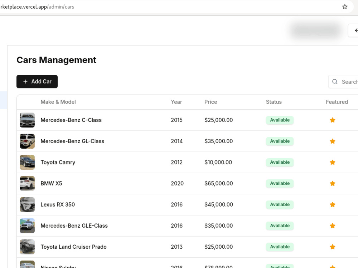Image resolution: width=358 pixels, height=268 pixels.
Task: Toggle featured star for Mercedes-Benz C-Class
Action: pyautogui.click(x=333, y=120)
